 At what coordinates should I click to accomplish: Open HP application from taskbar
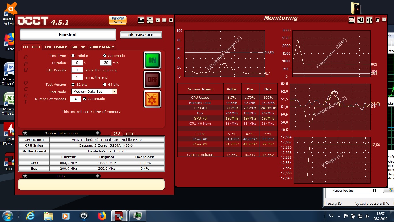click(84, 216)
